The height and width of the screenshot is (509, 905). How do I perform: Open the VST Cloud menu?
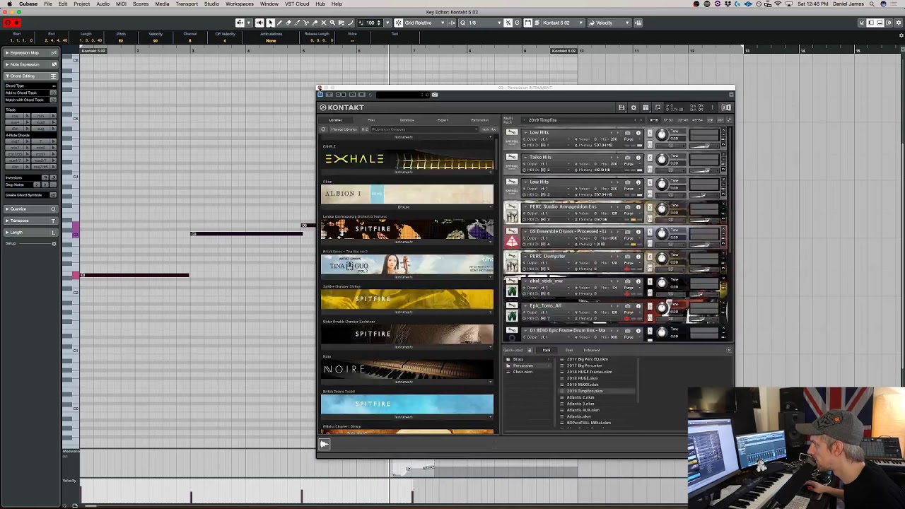pyautogui.click(x=297, y=4)
